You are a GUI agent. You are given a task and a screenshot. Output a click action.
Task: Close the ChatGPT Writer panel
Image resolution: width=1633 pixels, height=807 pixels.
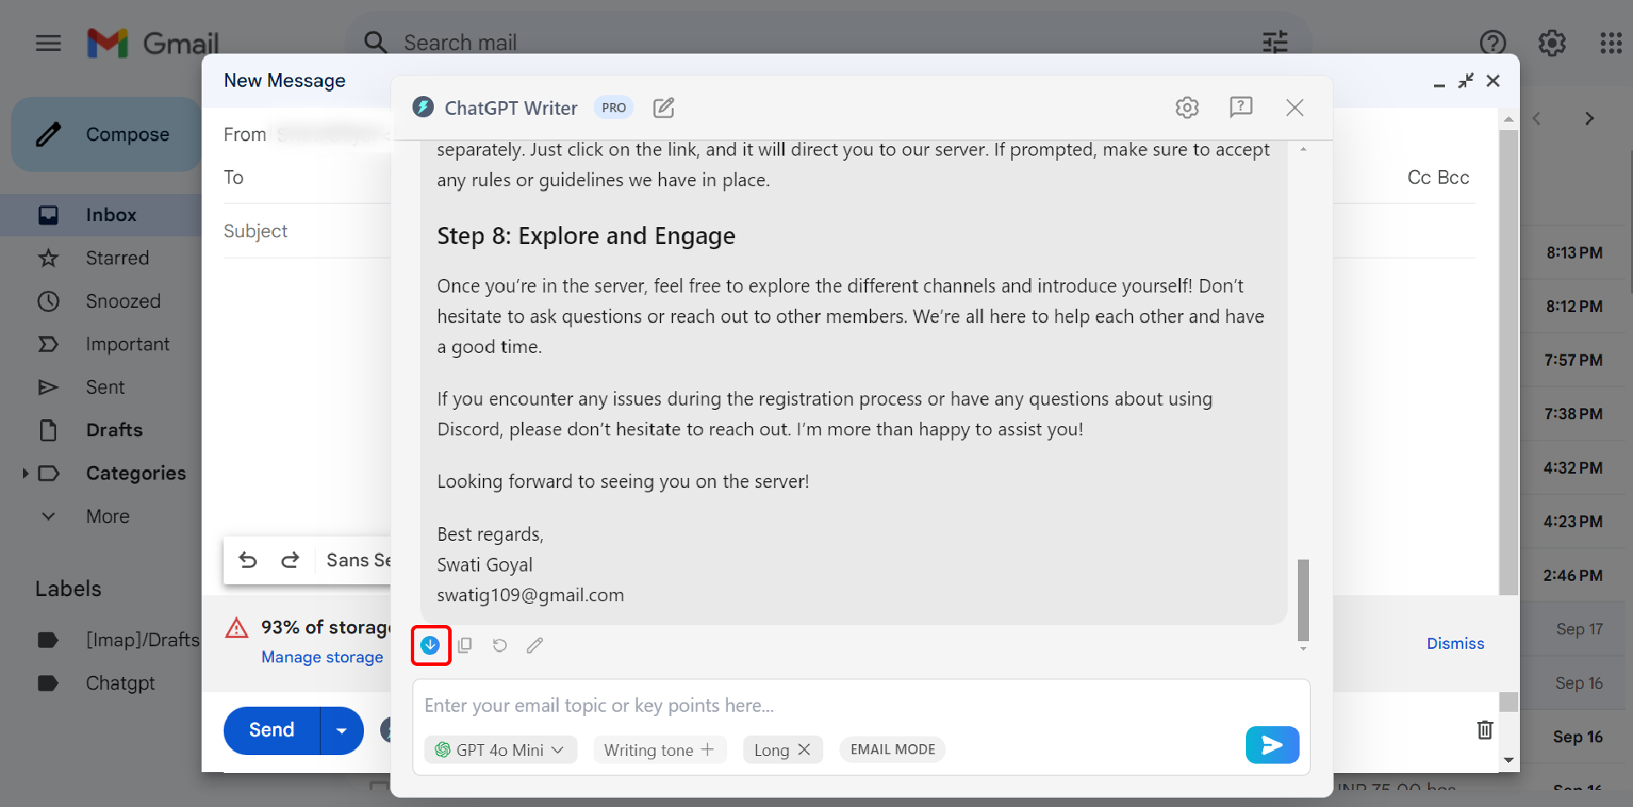click(1294, 107)
